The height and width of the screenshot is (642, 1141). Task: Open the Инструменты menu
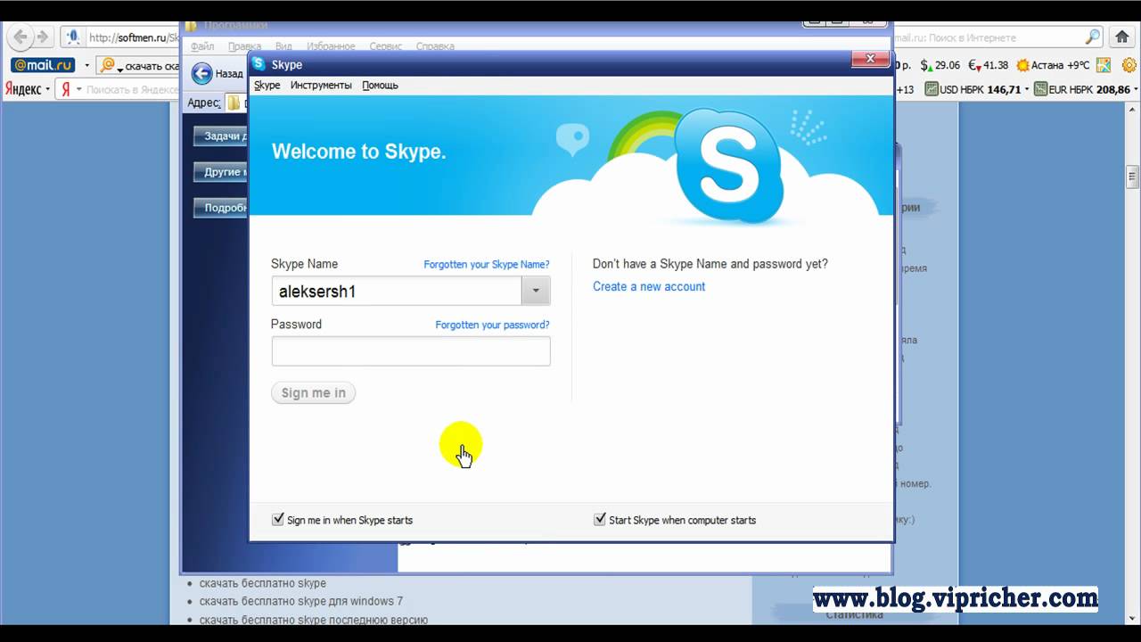(321, 86)
